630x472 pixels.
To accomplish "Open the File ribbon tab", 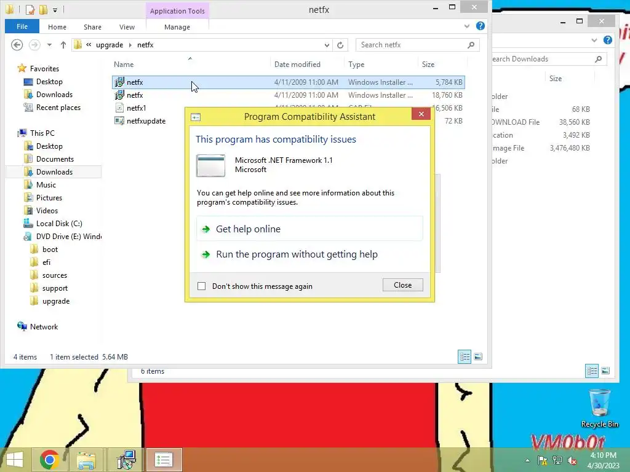I will (x=22, y=26).
